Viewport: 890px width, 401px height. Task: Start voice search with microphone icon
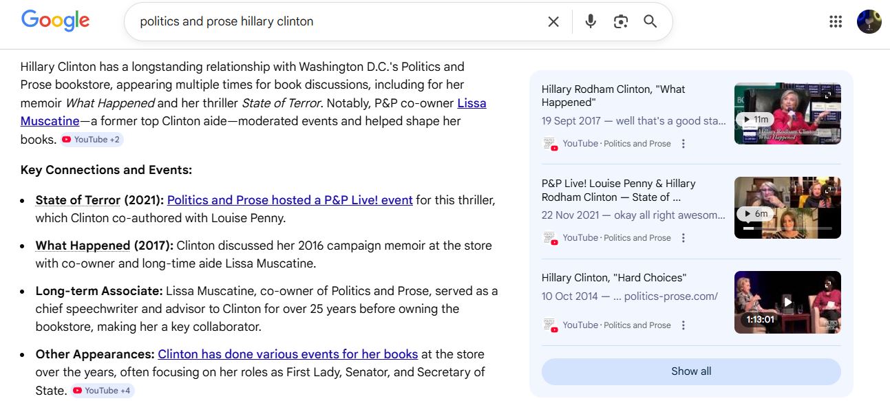click(591, 21)
